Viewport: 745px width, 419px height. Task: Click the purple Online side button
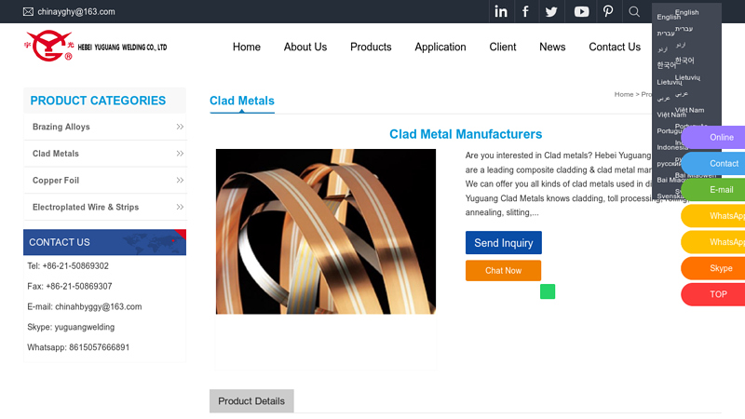(713, 137)
